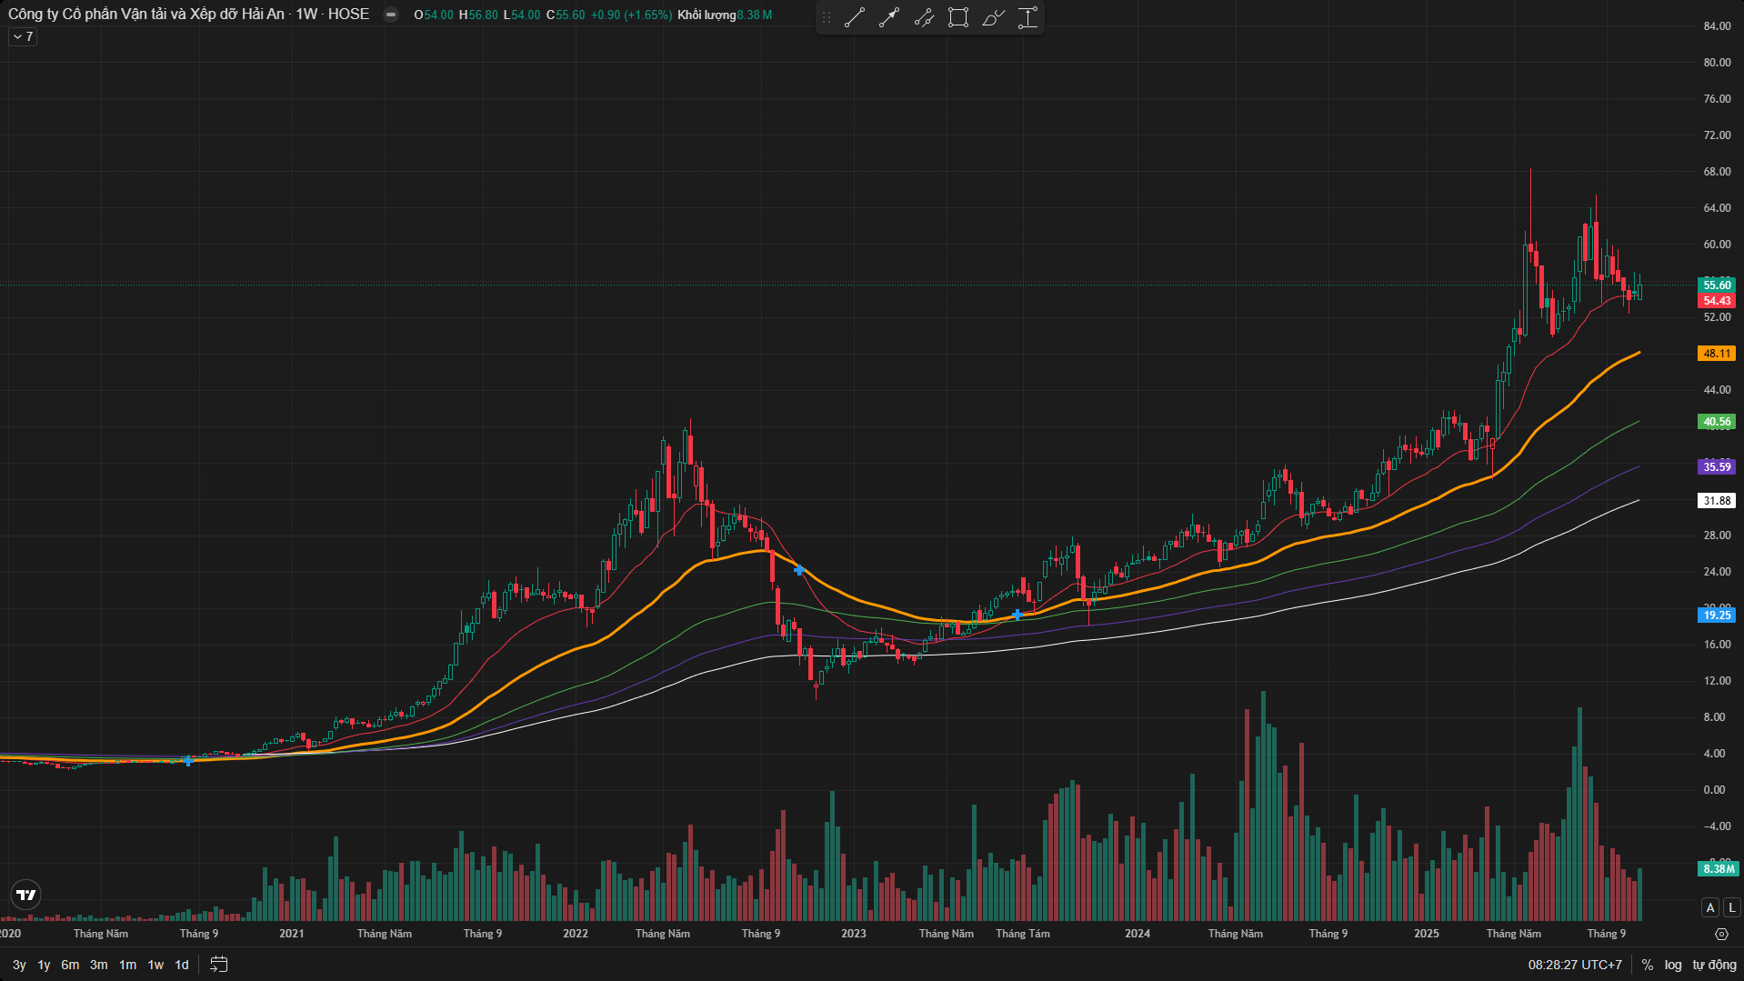Click the symbol title 'Công ty Cổ phần Vận tải và Xếp dỡ Hải An'
The image size is (1744, 981).
click(x=146, y=15)
